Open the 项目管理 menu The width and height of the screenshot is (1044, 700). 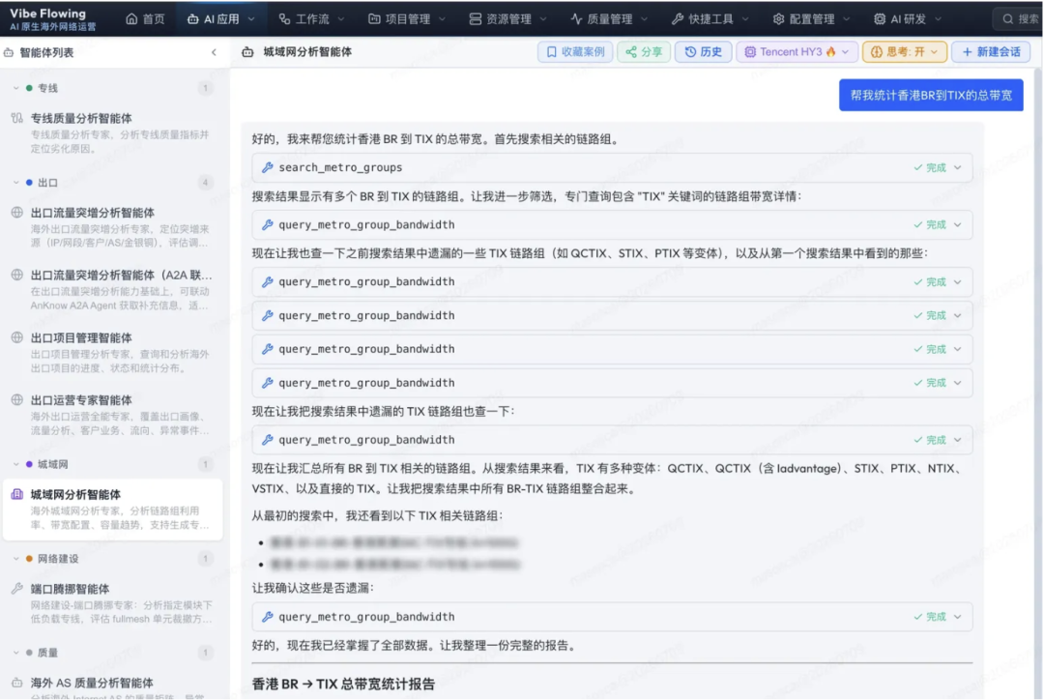pos(406,18)
